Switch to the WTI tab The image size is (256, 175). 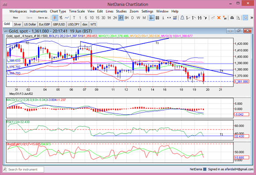pyautogui.click(x=93, y=24)
